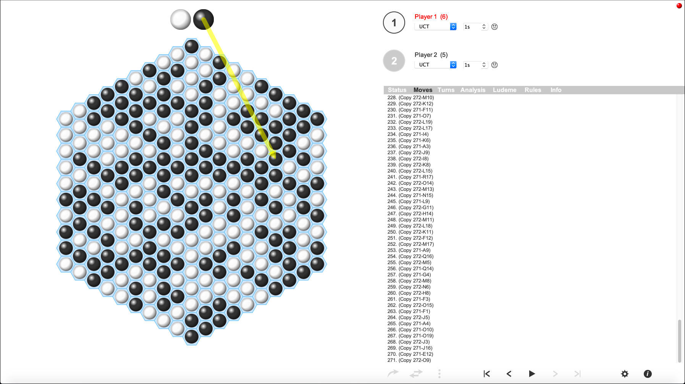The height and width of the screenshot is (384, 685).
Task: Switch to the Moves tab
Action: 423,90
